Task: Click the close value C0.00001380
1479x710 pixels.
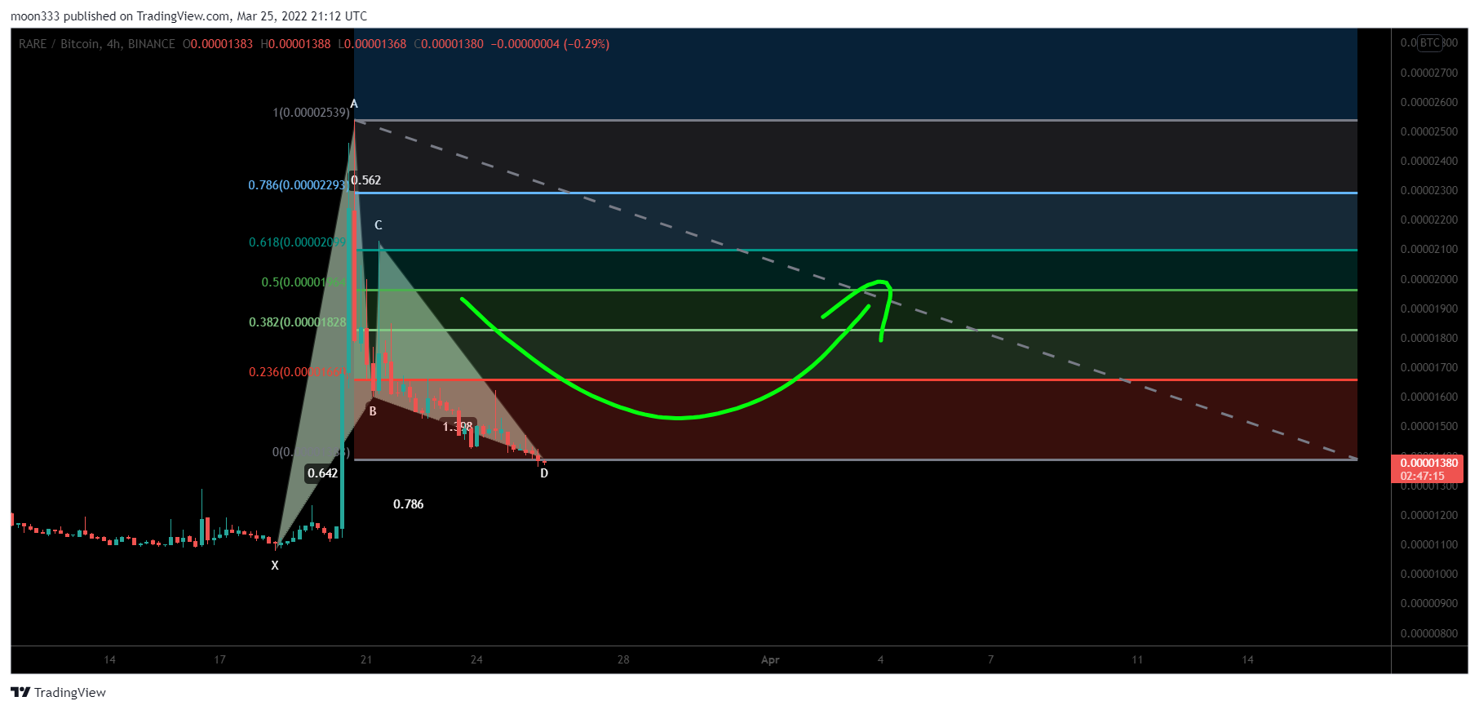Action: pos(449,44)
